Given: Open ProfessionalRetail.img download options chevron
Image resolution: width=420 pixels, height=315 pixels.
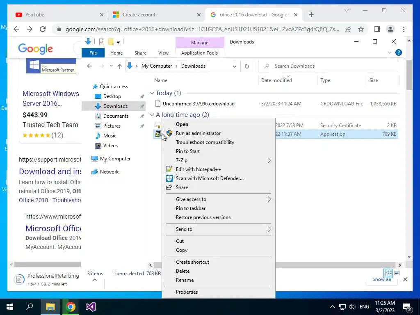Looking at the screenshot, I should pos(95,280).
